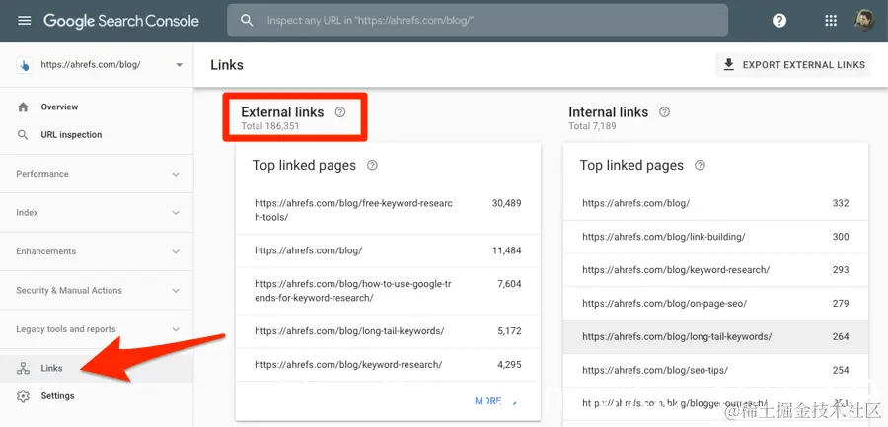Click the Overview home icon

[23, 107]
